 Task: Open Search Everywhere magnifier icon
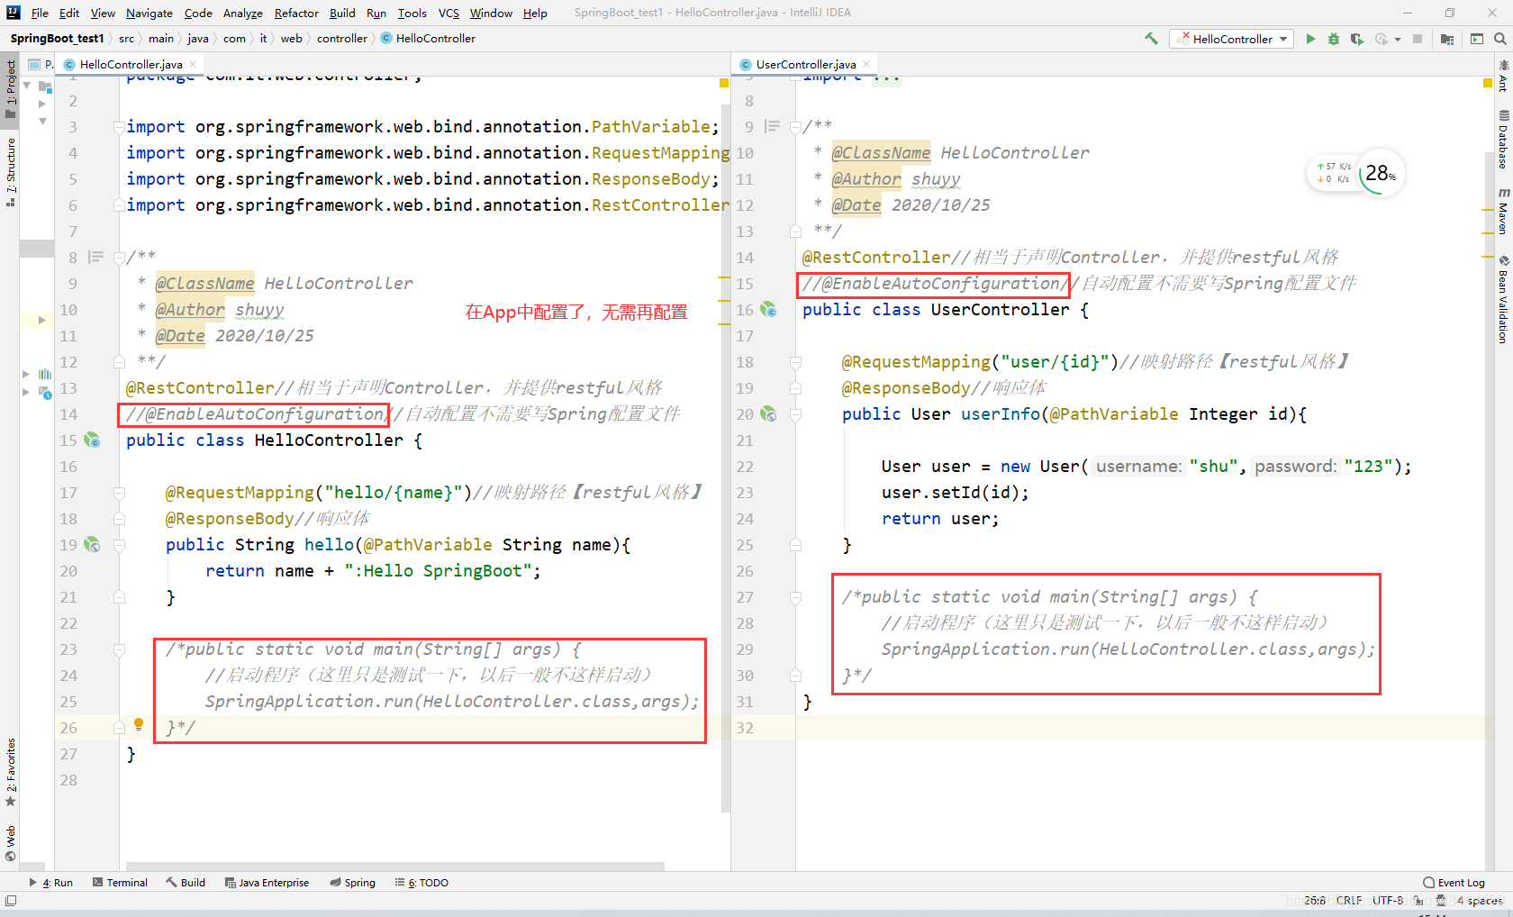point(1500,39)
